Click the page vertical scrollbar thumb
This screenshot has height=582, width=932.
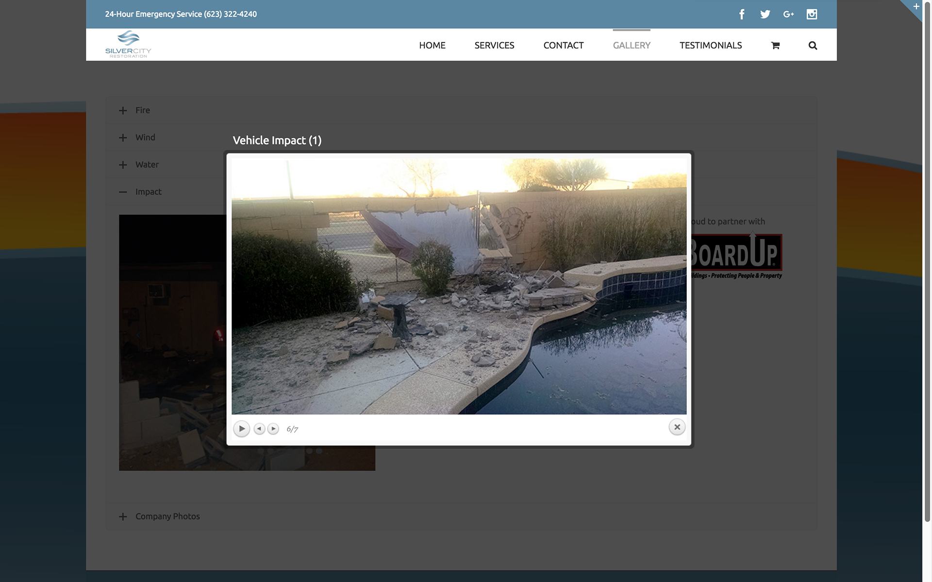tap(927, 262)
